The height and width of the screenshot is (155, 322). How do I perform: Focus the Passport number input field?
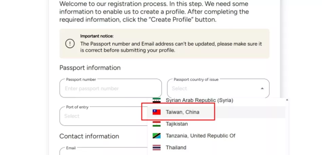111,88
